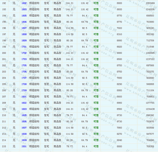Click room number 1701
This screenshot has height=152, width=158.
tap(24, 47)
